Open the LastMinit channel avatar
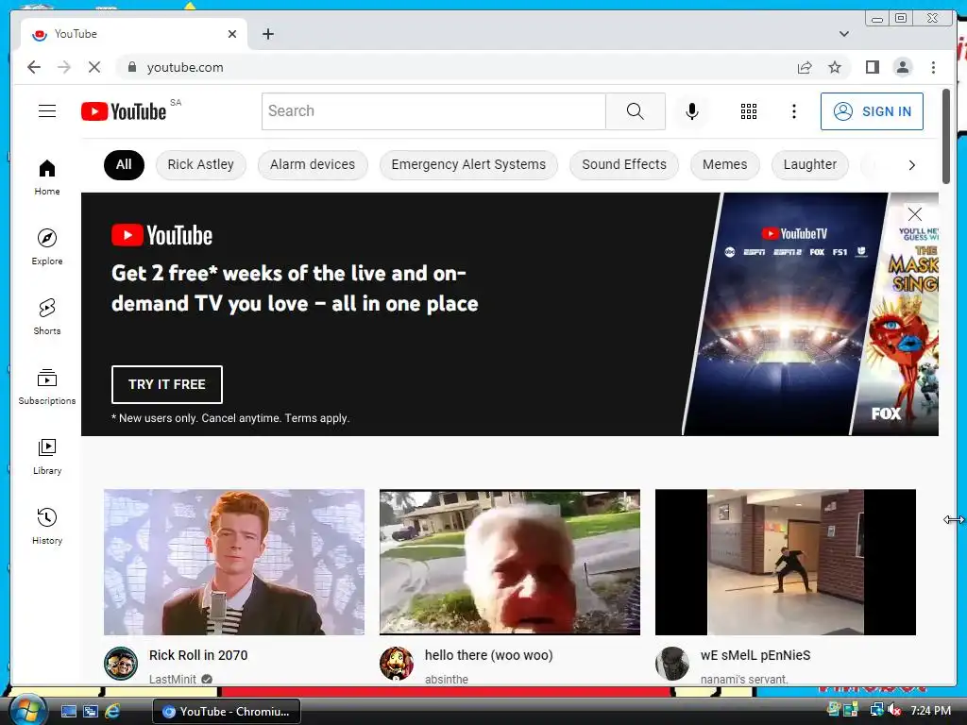 coord(120,664)
